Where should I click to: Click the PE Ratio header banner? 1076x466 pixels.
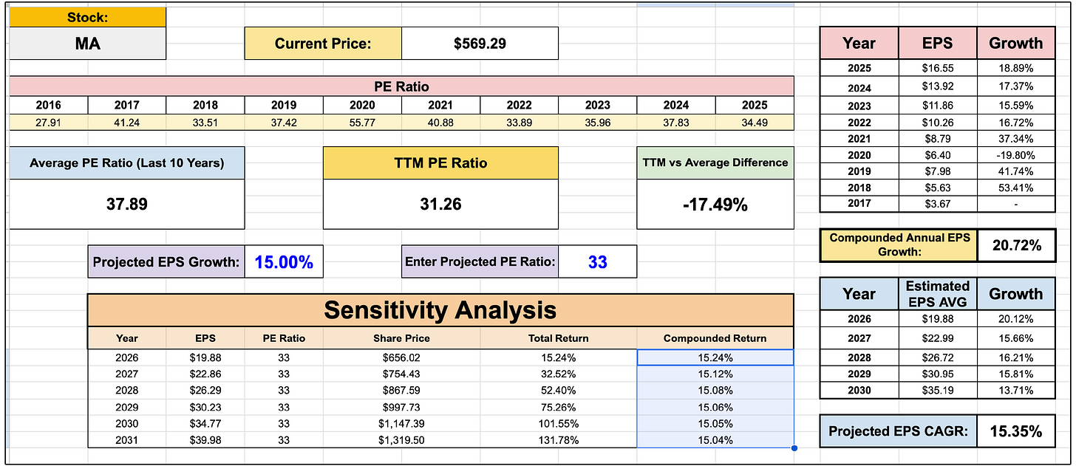(x=401, y=86)
